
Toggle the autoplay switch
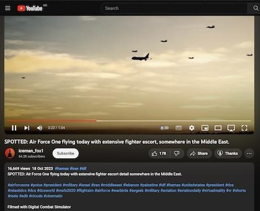click(x=164, y=128)
